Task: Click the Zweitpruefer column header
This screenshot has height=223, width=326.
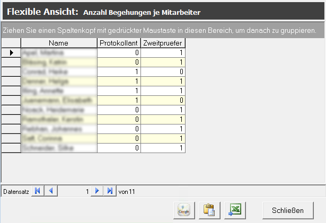Action: (163, 43)
